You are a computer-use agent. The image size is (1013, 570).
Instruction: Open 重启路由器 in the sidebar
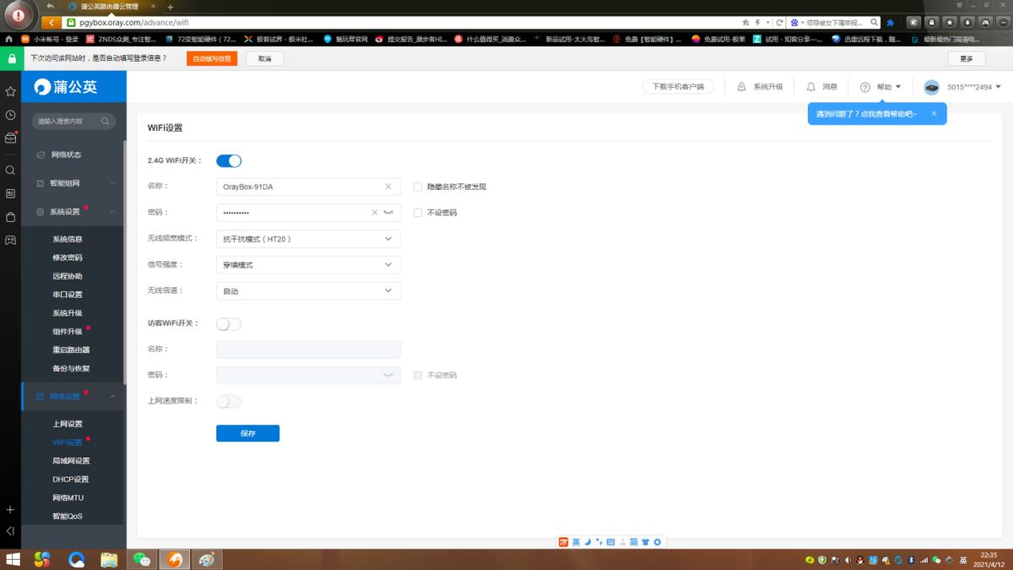click(x=71, y=350)
